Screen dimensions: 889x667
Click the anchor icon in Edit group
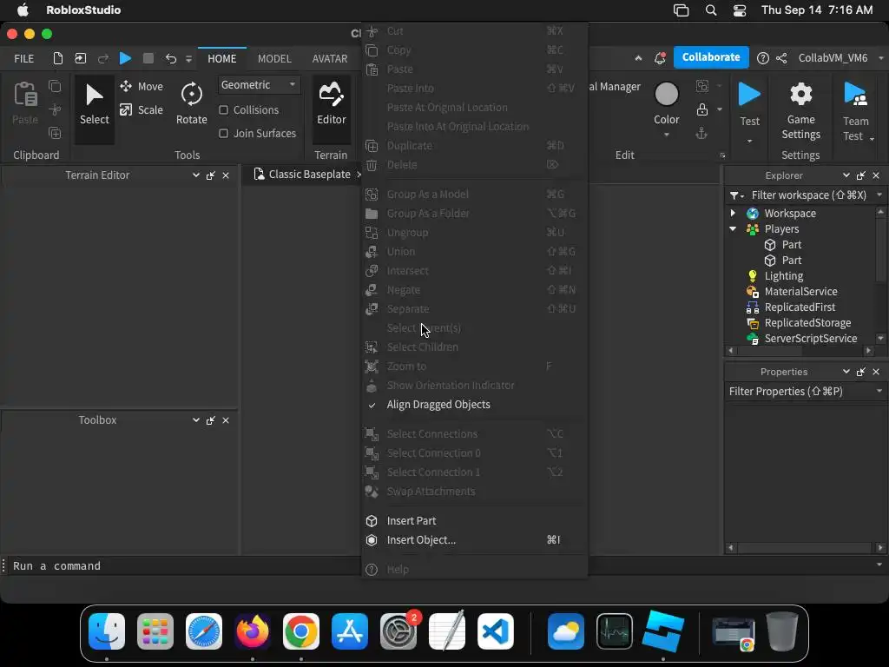[701, 133]
